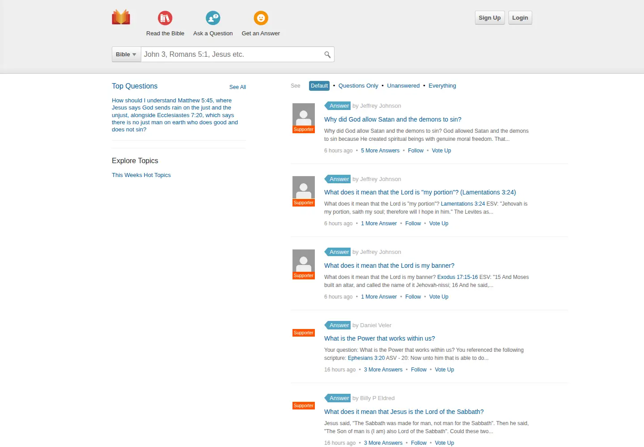The height and width of the screenshot is (447, 644).
Task: Click the Answer tag by Daniel Veler
Action: (338, 325)
